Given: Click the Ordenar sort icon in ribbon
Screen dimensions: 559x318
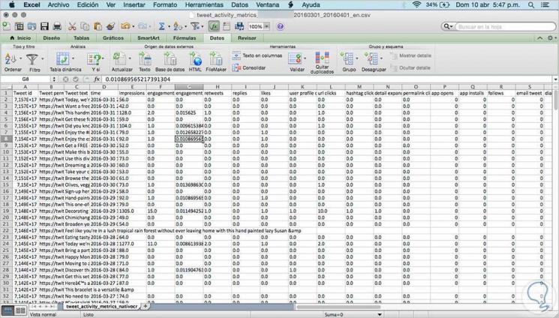Looking at the screenshot, I should point(11,58).
